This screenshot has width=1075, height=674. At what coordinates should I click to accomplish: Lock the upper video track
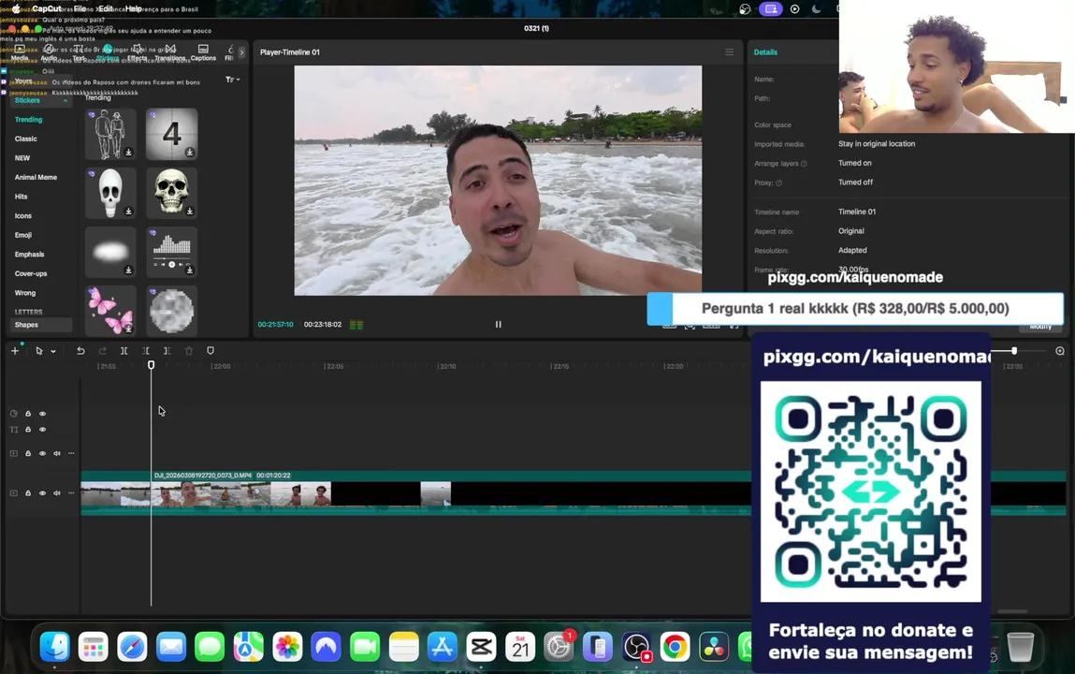28,453
